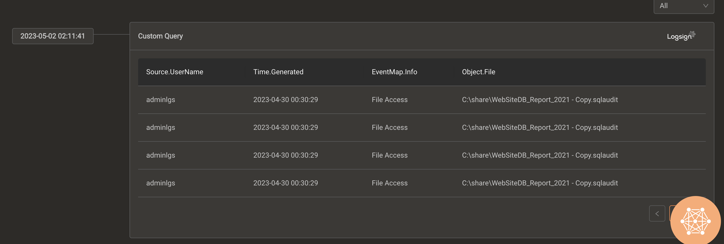Select File Access in the third row
The width and height of the screenshot is (724, 244).
click(x=390, y=155)
